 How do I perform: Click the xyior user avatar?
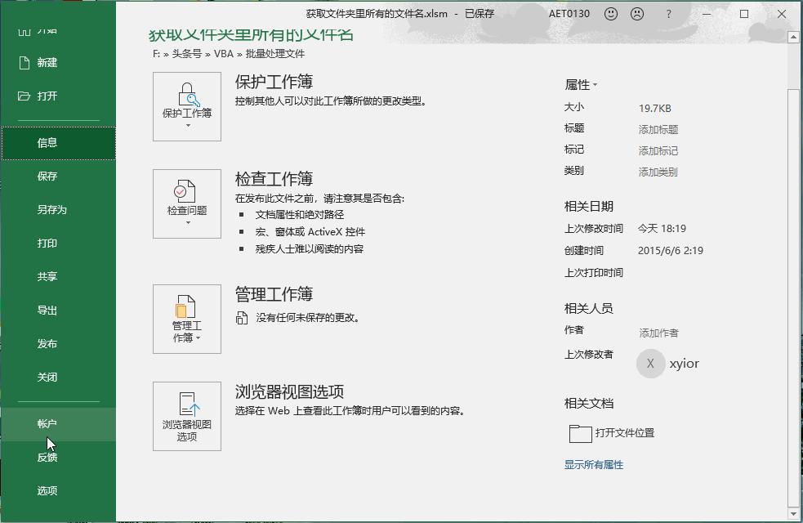[x=650, y=364]
